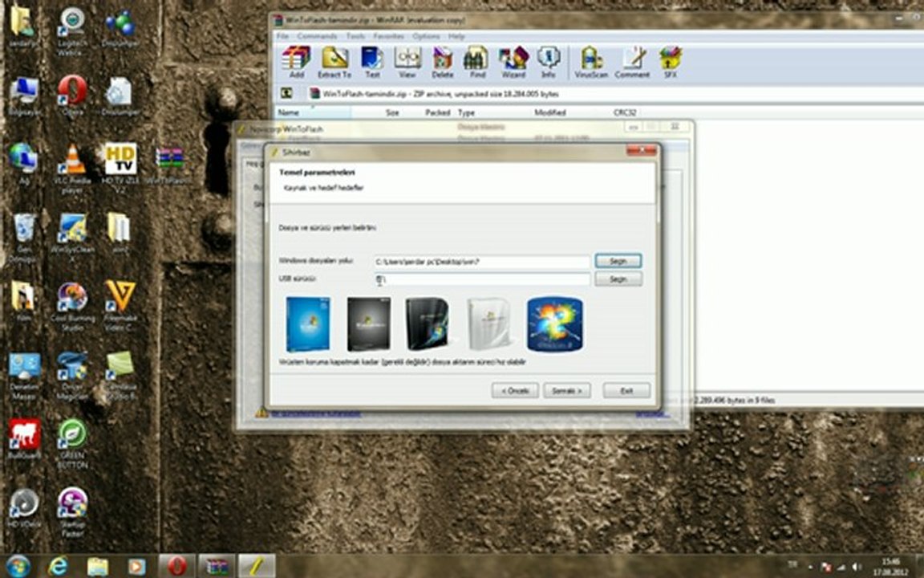The image size is (924, 578).
Task: Select the GREEN BUTTON desktop shortcut
Action: coord(72,443)
